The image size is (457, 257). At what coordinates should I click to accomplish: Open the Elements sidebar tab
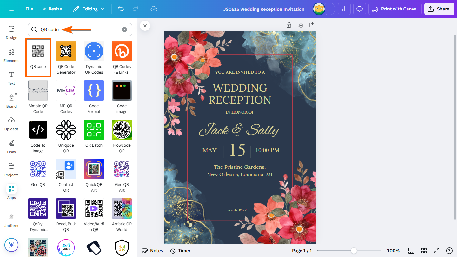[11, 55]
